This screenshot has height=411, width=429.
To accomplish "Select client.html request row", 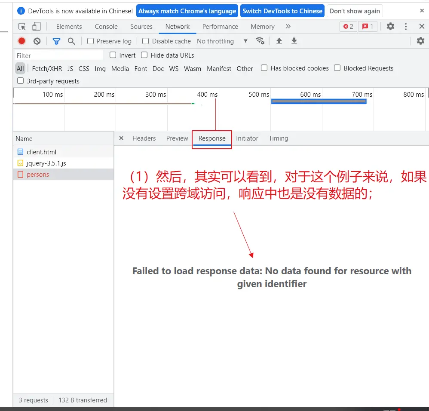I will pos(64,152).
